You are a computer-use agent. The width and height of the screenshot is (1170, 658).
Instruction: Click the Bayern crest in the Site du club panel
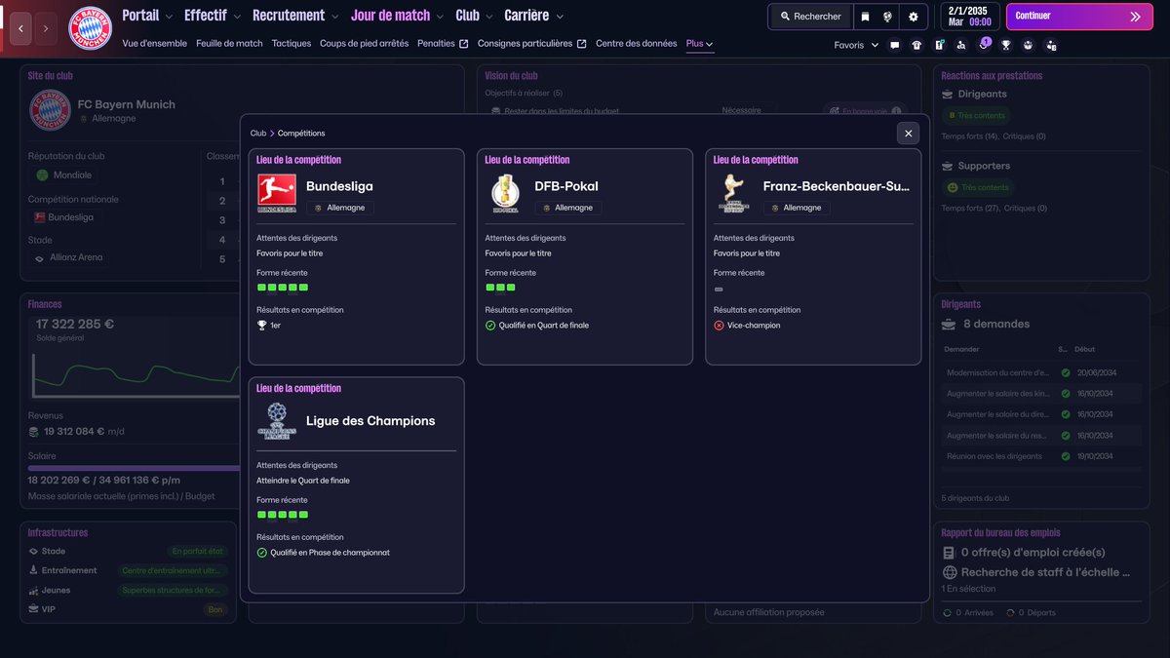(x=50, y=110)
